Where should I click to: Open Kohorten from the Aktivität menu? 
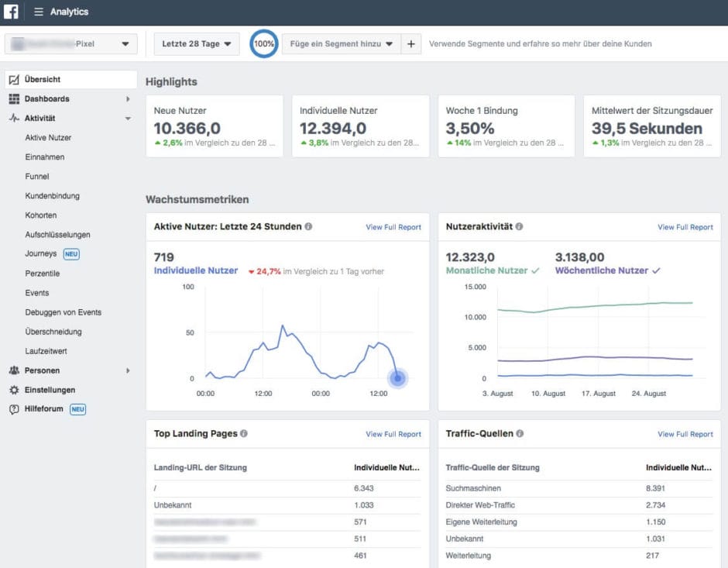(40, 215)
